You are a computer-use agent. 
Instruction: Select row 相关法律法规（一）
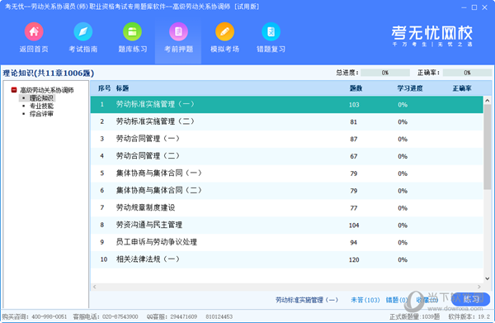[286, 259]
